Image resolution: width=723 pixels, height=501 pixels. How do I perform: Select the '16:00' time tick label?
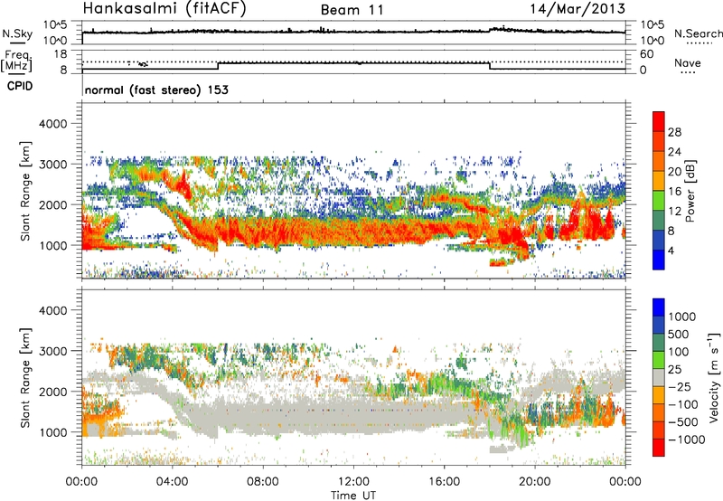tap(444, 482)
